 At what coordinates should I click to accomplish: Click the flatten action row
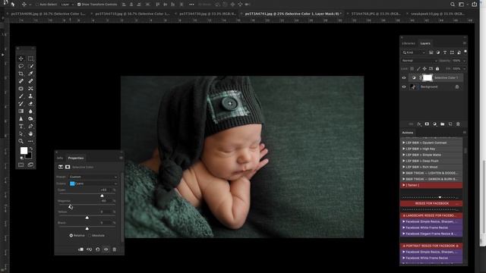431,185
